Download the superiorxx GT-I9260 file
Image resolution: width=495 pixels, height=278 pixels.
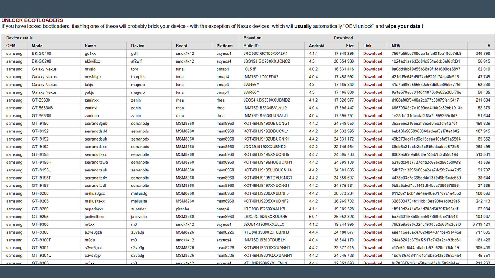372,209
